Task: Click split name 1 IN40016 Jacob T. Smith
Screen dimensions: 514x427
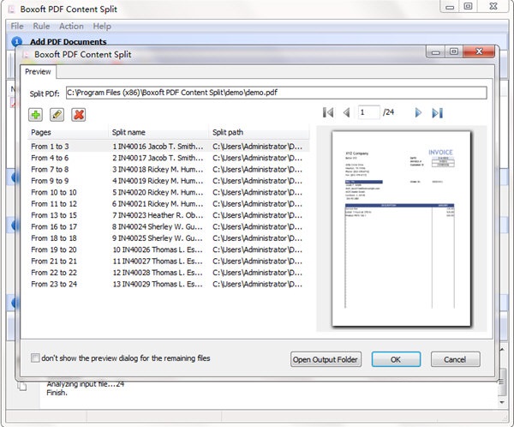Action: pyautogui.click(x=158, y=147)
